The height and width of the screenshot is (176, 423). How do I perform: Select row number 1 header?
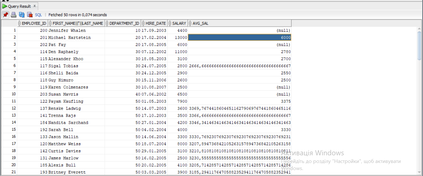[x=9, y=30]
